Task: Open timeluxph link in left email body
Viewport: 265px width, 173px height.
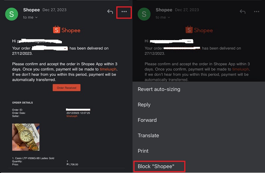Action: [108, 69]
